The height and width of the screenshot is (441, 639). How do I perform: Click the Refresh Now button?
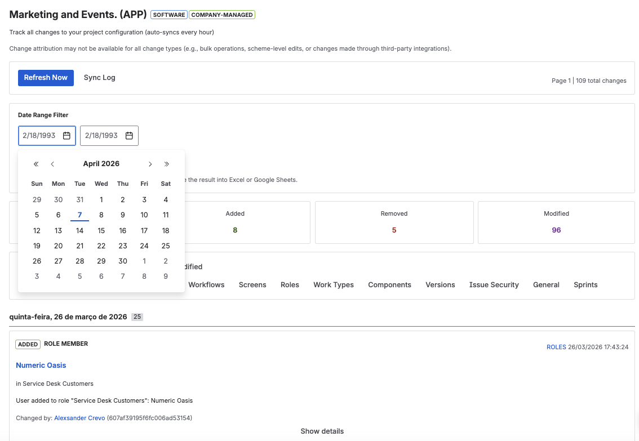(x=46, y=78)
